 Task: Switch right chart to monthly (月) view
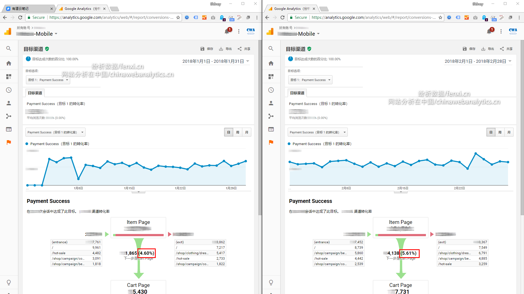509,132
